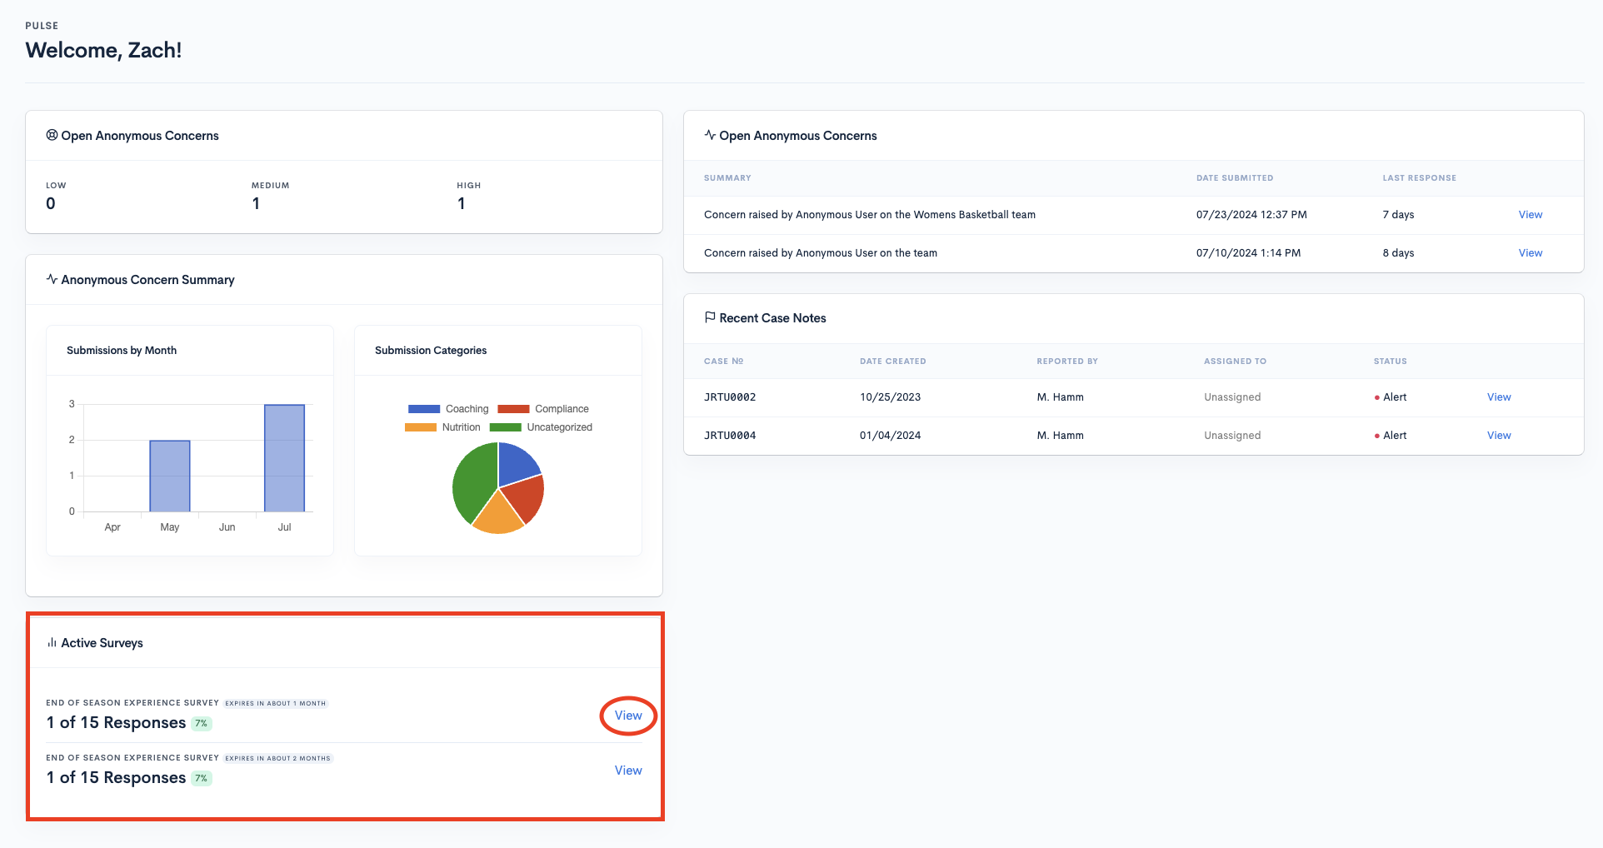Click the May bar in Submissions by Month
The width and height of the screenshot is (1603, 848).
pyautogui.click(x=170, y=476)
